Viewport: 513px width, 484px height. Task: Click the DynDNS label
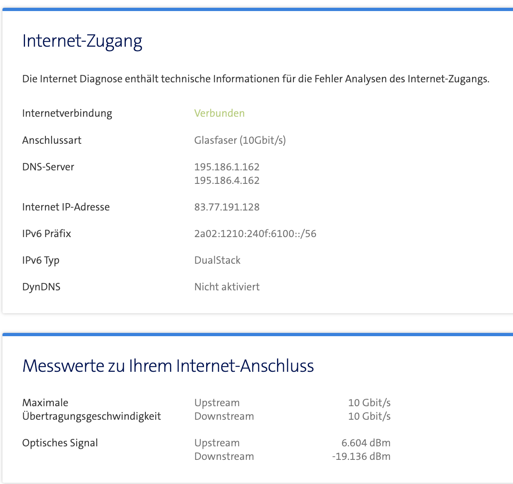41,287
